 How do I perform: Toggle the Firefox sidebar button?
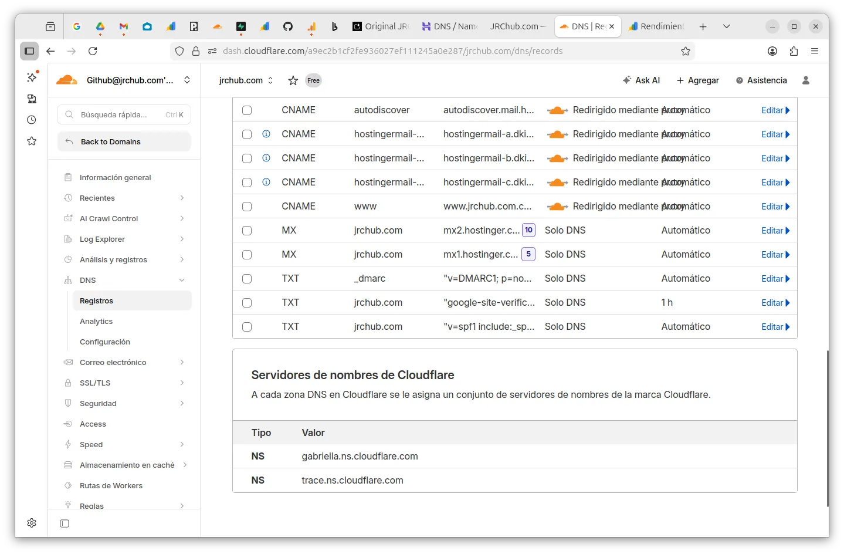point(29,51)
